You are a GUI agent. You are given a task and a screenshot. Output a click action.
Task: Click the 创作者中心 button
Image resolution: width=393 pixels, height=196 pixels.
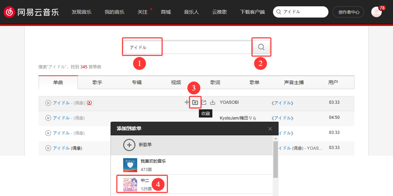348,12
